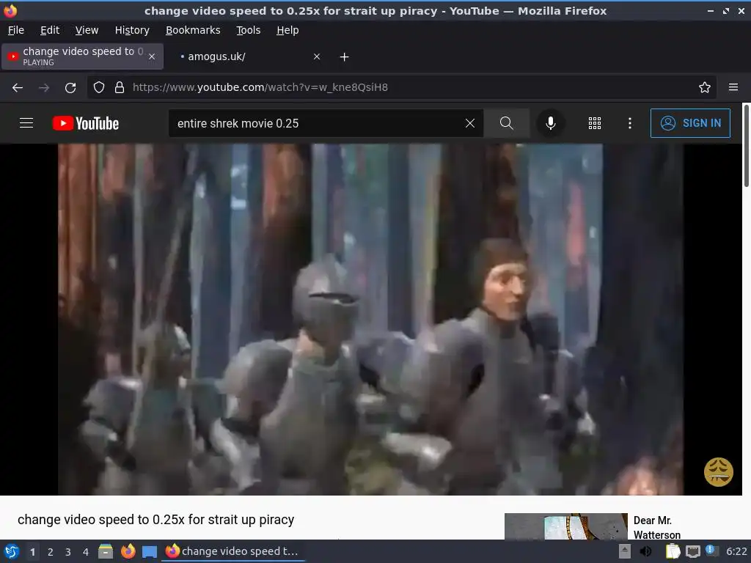Viewport: 751px width, 563px height.
Task: Switch to workspace 2
Action: point(51,552)
